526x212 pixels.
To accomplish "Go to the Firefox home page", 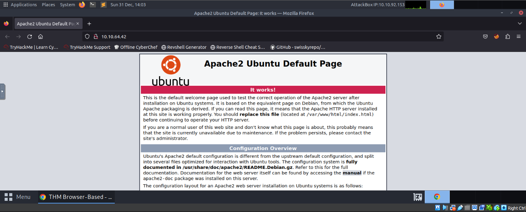I will [x=40, y=37].
